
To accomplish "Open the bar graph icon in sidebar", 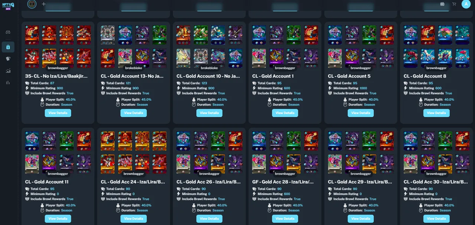I will click(8, 83).
